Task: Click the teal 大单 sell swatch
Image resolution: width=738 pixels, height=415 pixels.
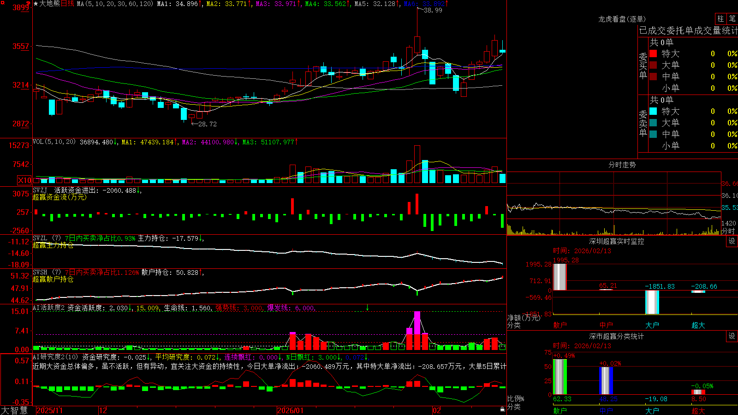Action: click(653, 123)
